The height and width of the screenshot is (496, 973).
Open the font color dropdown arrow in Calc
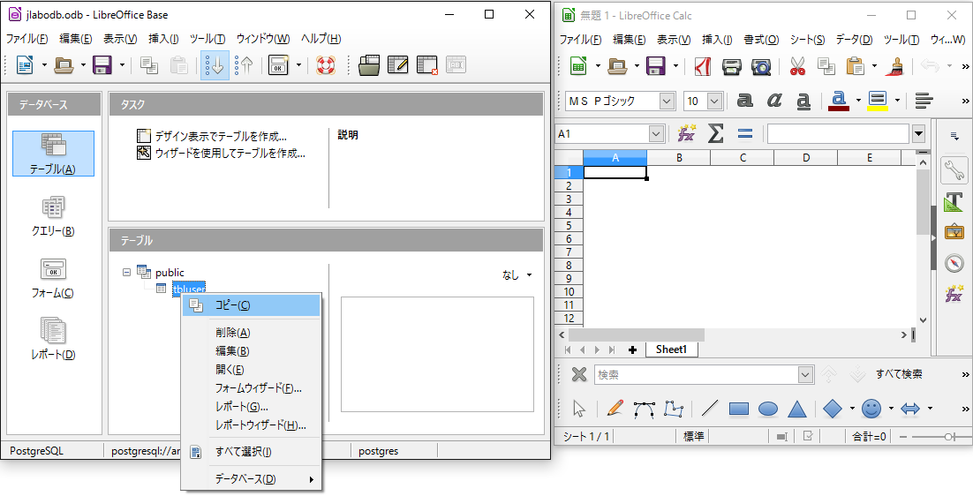(x=858, y=100)
